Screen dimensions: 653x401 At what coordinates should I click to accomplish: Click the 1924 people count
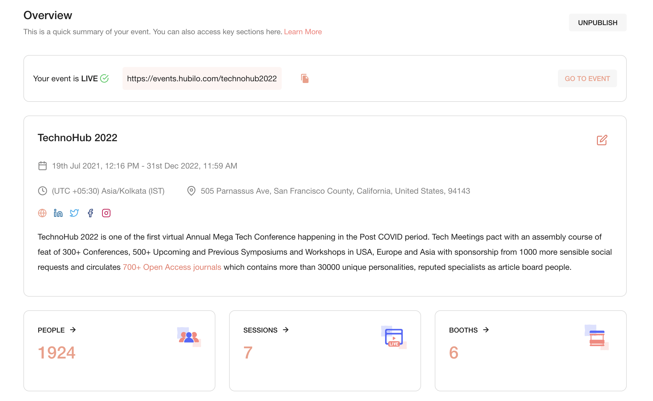(57, 353)
